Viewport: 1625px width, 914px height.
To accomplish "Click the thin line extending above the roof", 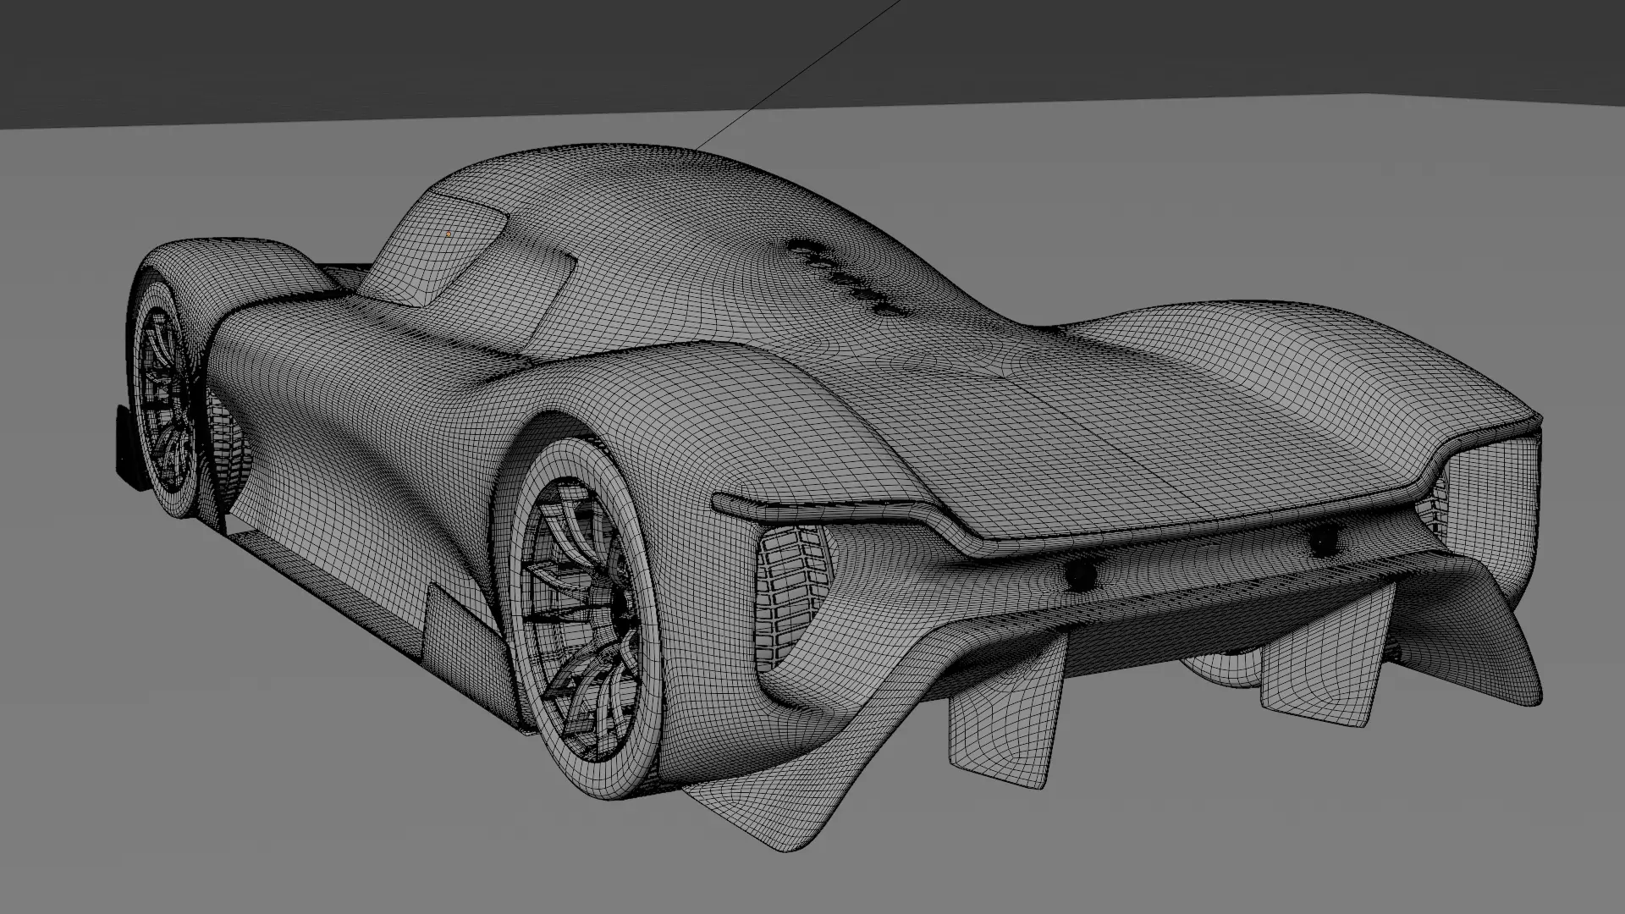I will [799, 74].
